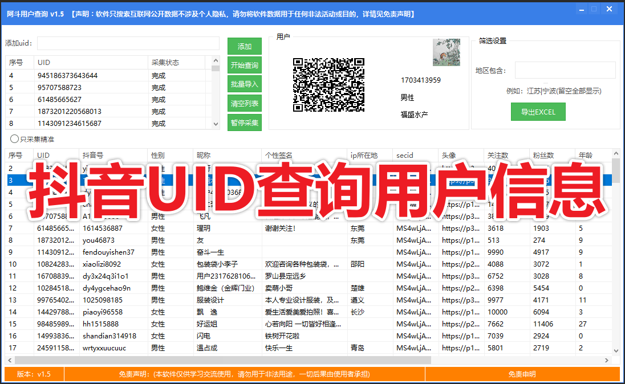The height and width of the screenshot is (384, 625).
Task: Click the 批量导入 bulk import button
Action: point(245,84)
